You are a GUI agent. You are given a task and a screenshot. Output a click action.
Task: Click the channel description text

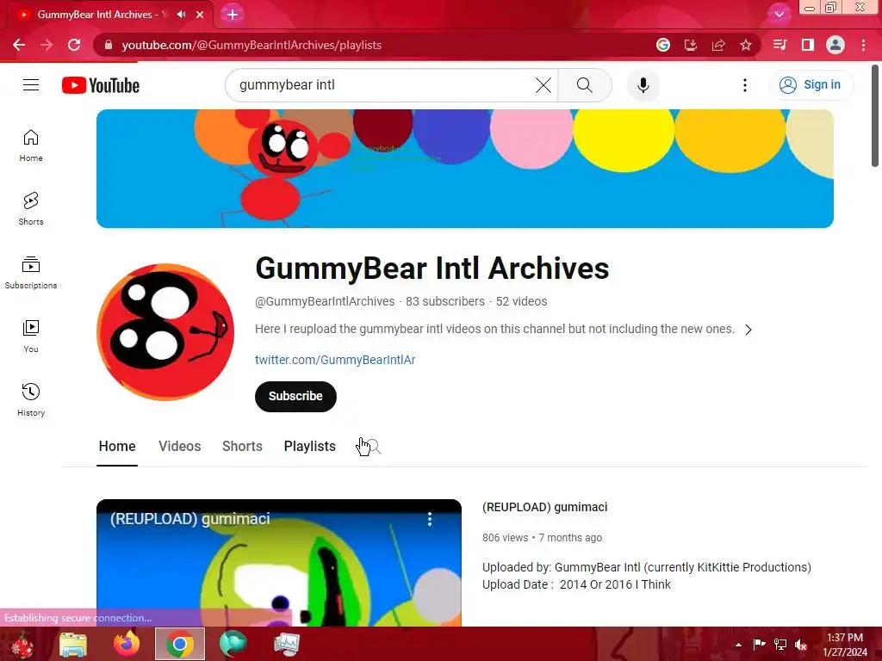tap(494, 329)
